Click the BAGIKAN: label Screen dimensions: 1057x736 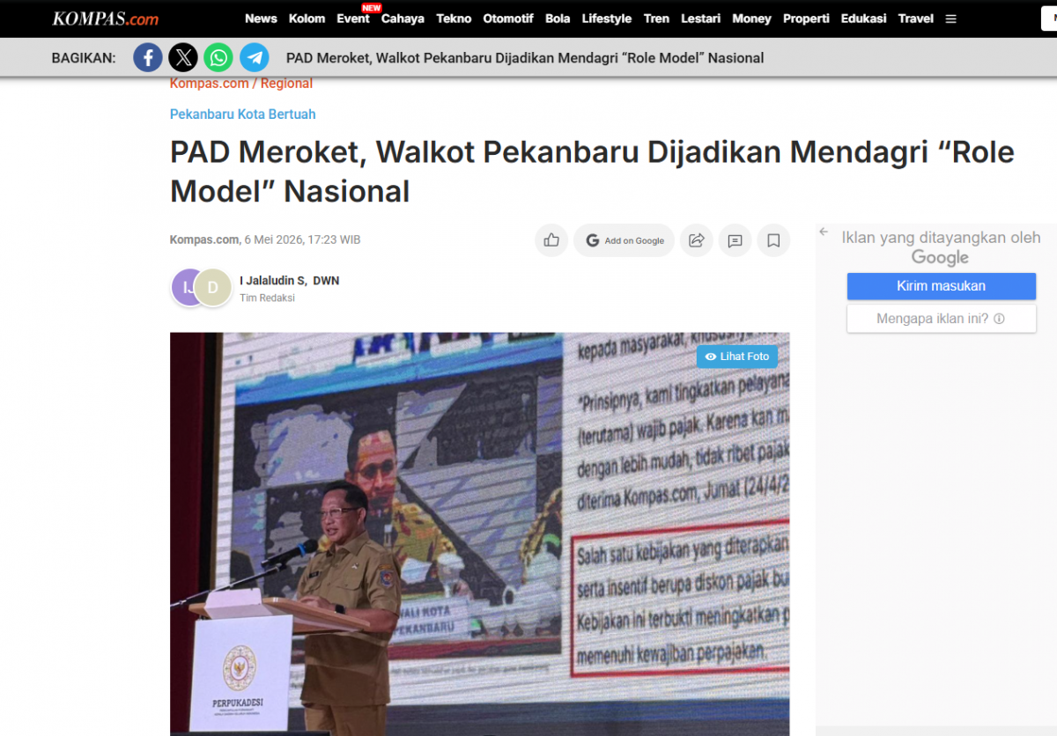(84, 58)
